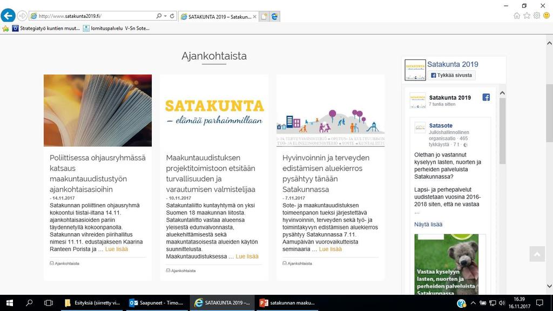Screen dimensions: 553x311
Task: Click the Facebook widget scroll up arrow
Action: (x=503, y=93)
